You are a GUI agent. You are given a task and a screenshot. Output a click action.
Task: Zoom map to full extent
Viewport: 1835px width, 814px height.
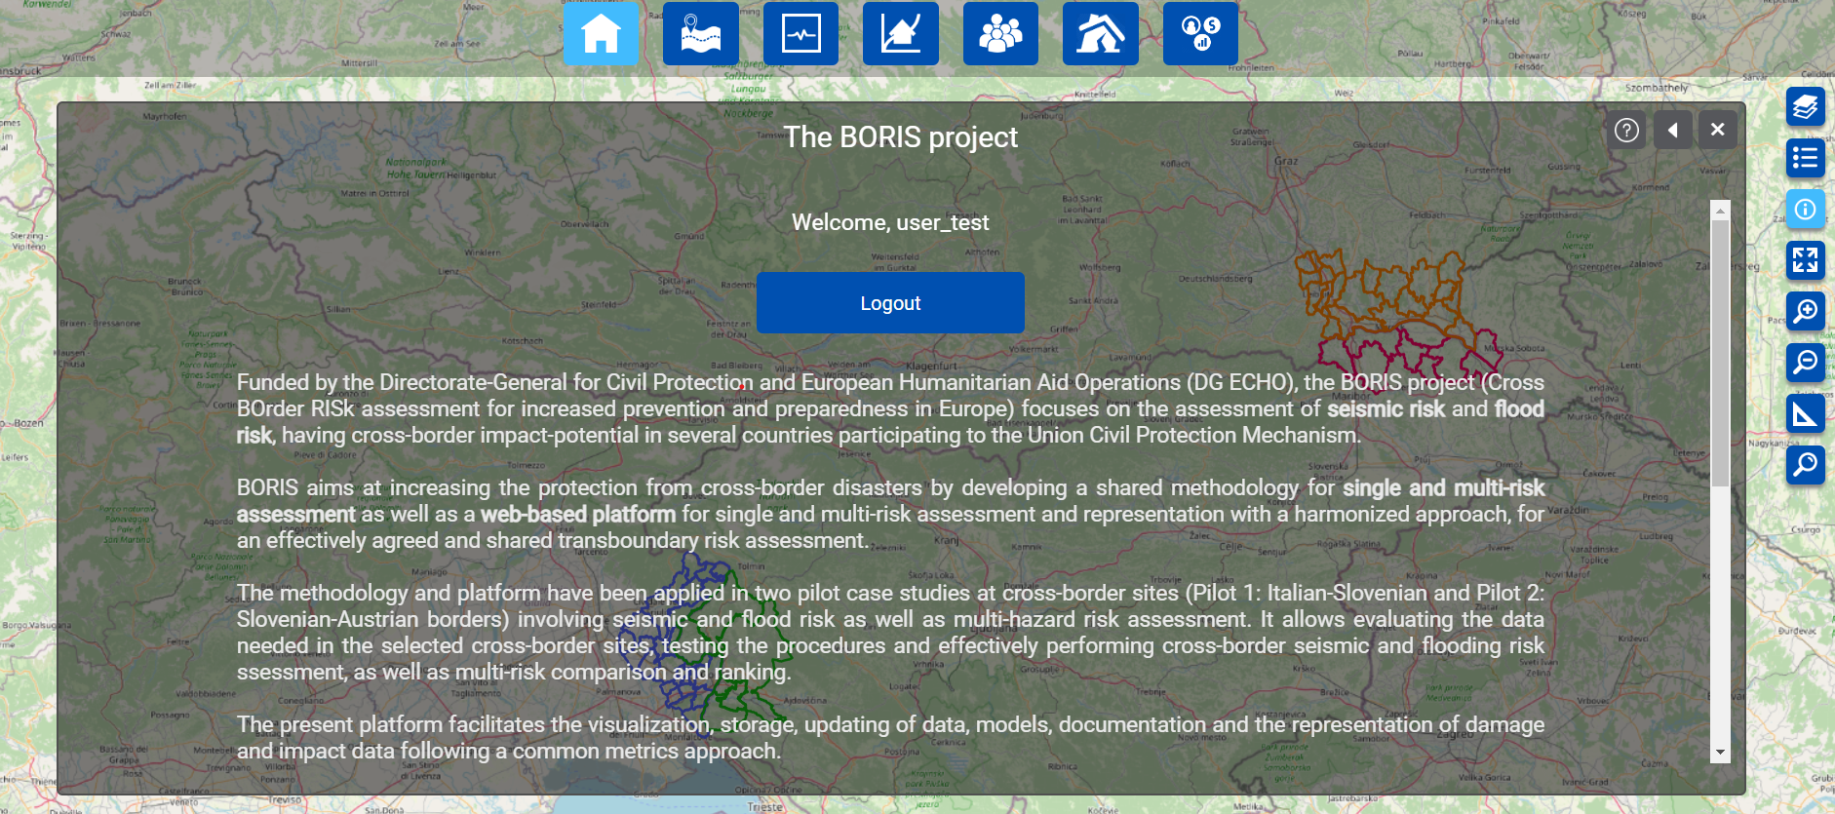click(1805, 260)
